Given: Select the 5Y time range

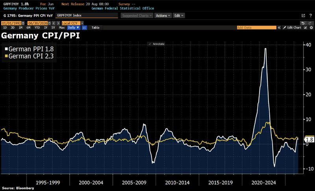Looking at the screenshot, I should (x=53, y=28).
